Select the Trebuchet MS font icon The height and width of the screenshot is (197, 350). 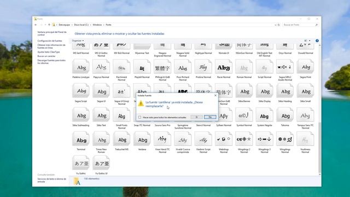click(x=121, y=139)
